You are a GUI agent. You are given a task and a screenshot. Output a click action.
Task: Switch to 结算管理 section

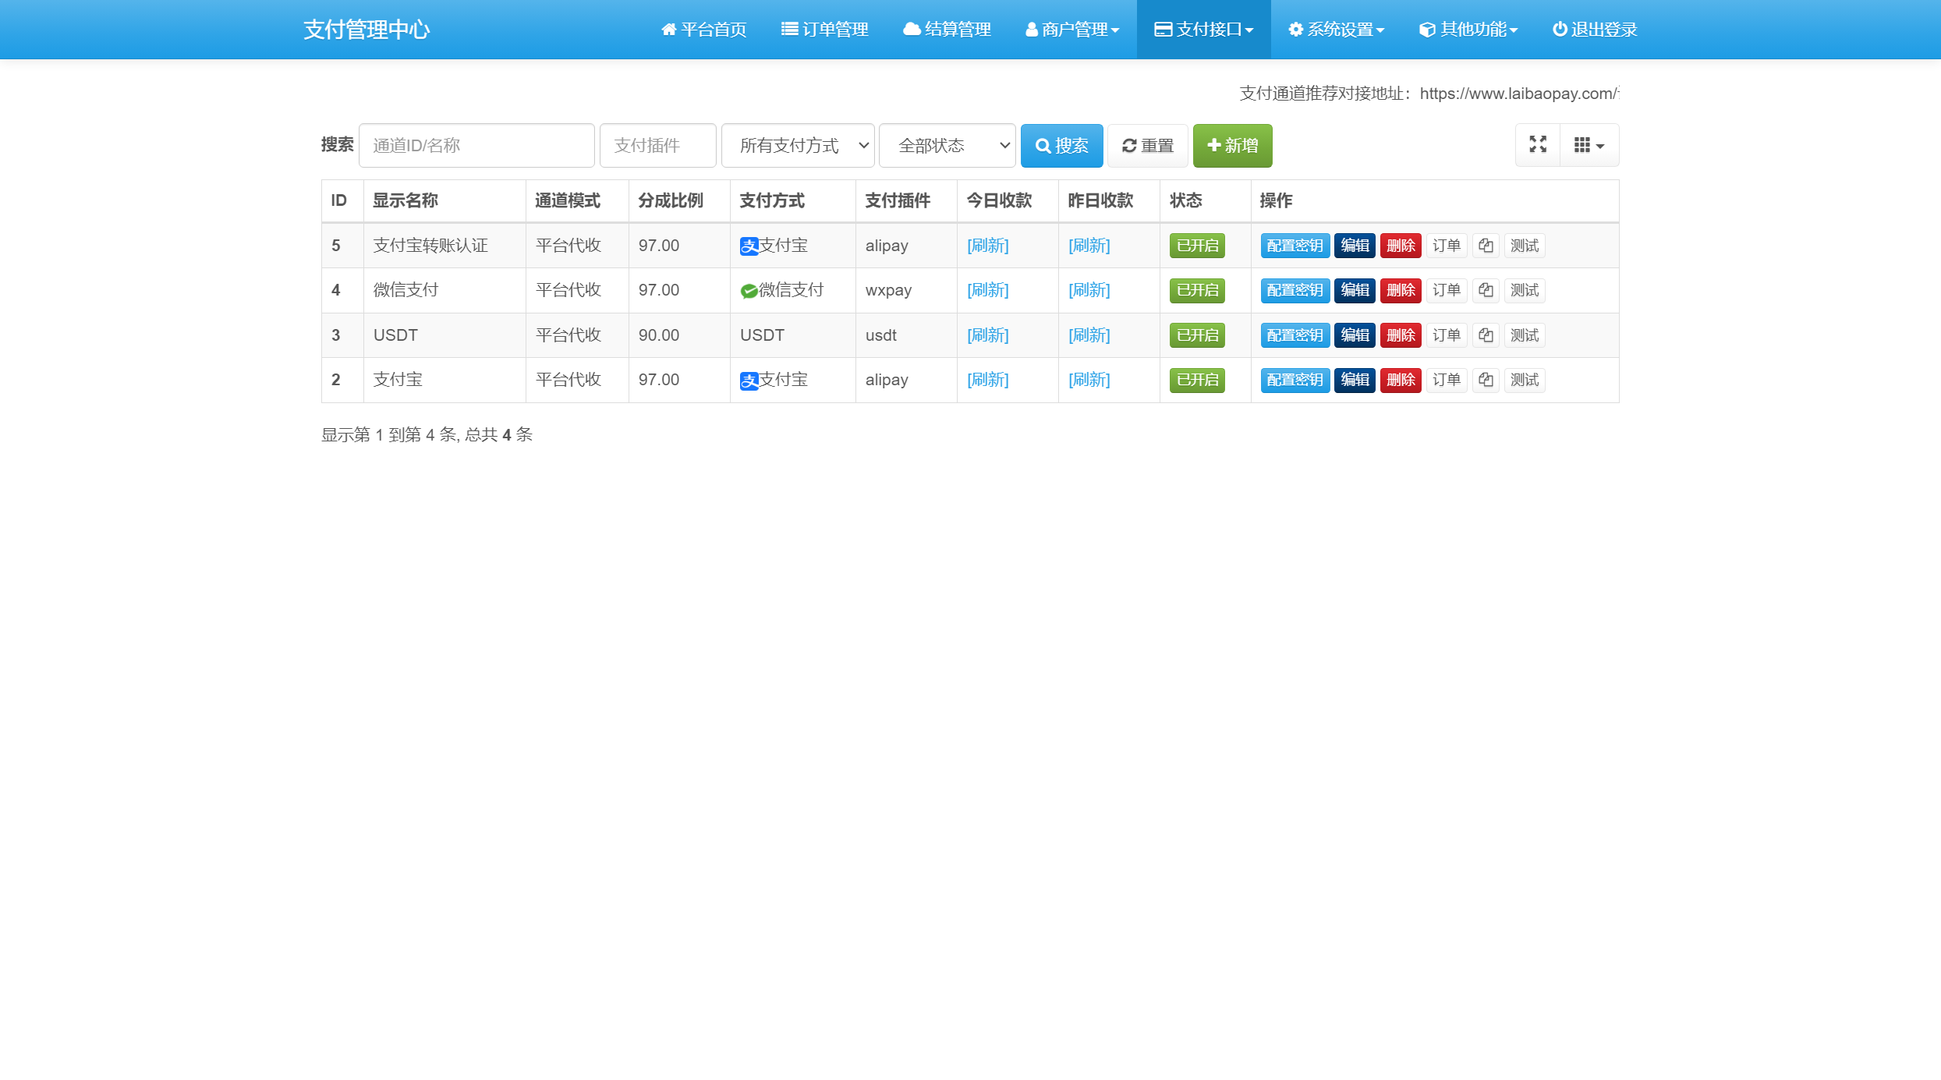947,29
